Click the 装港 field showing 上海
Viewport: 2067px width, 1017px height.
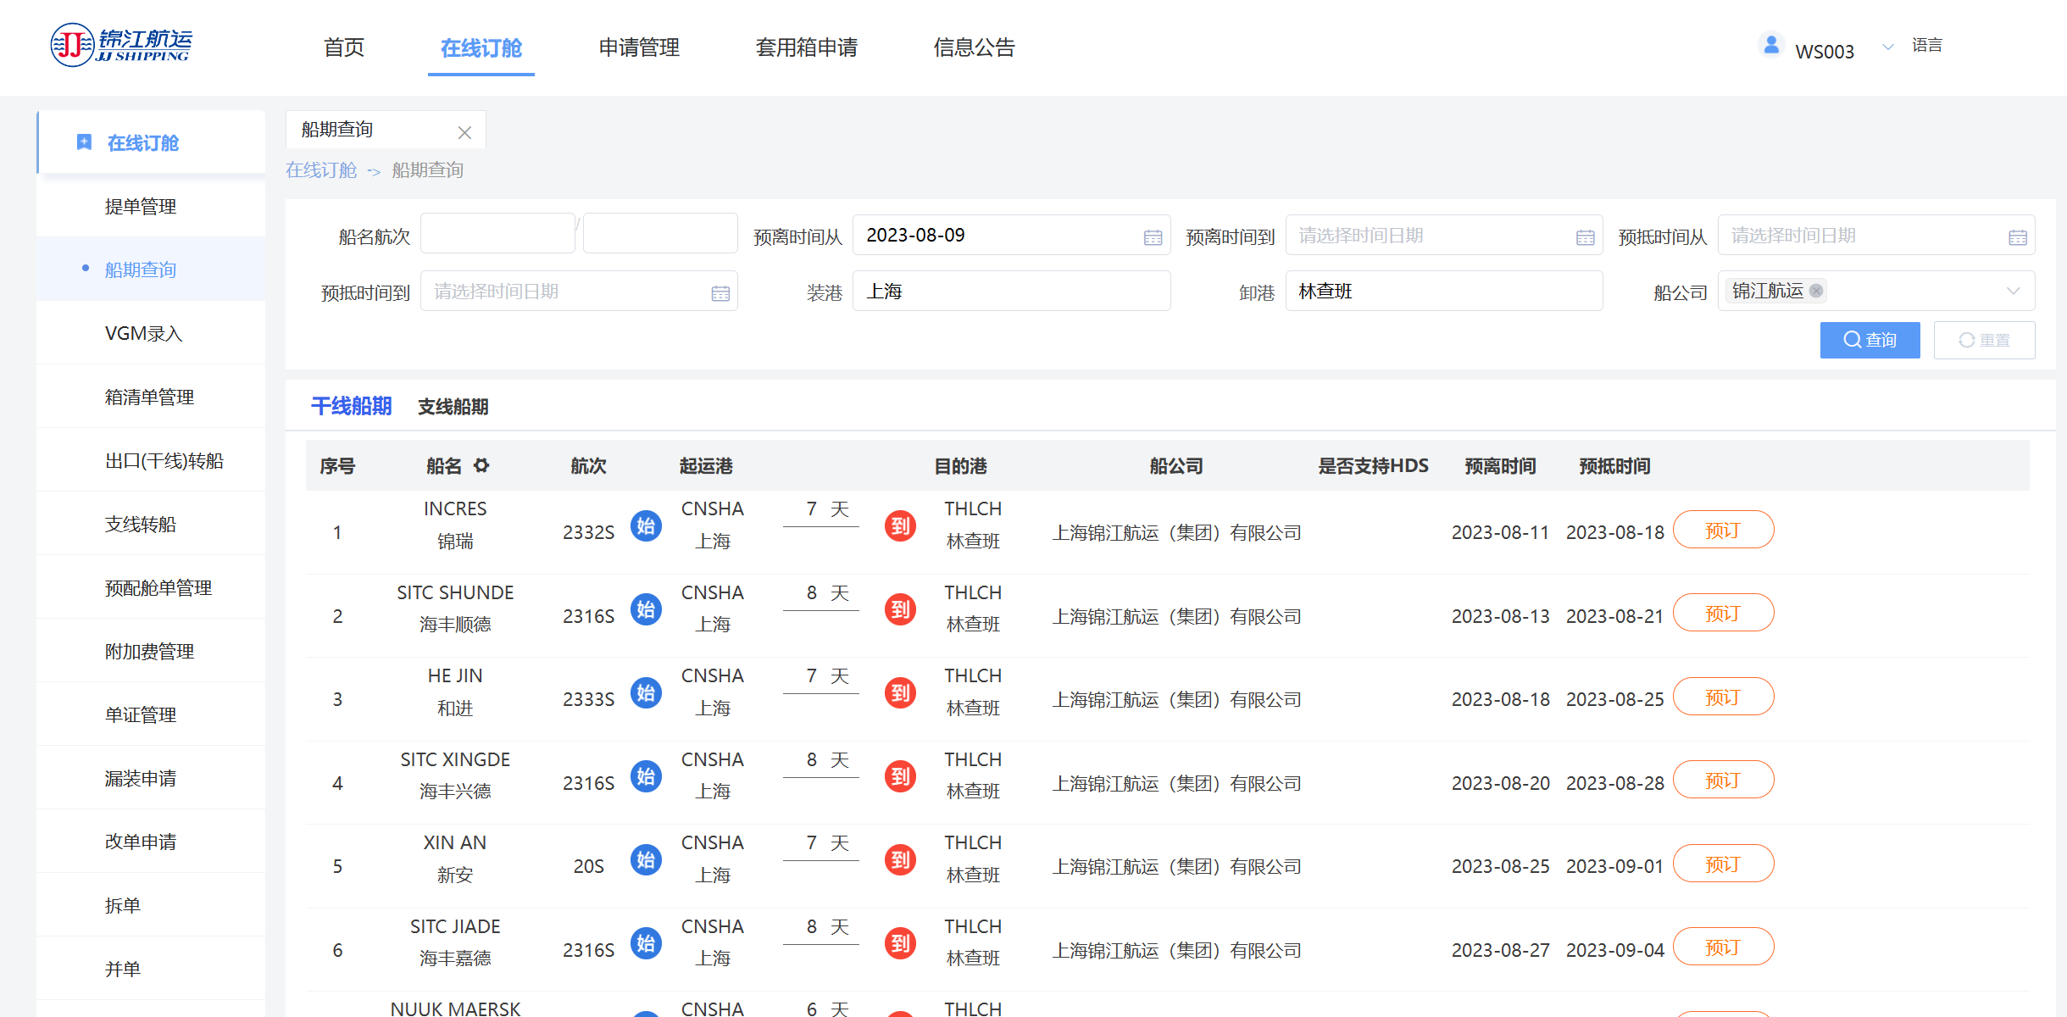tap(1012, 291)
